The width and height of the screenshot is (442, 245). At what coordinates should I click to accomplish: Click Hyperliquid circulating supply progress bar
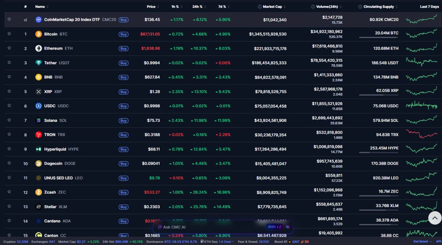pos(379,152)
